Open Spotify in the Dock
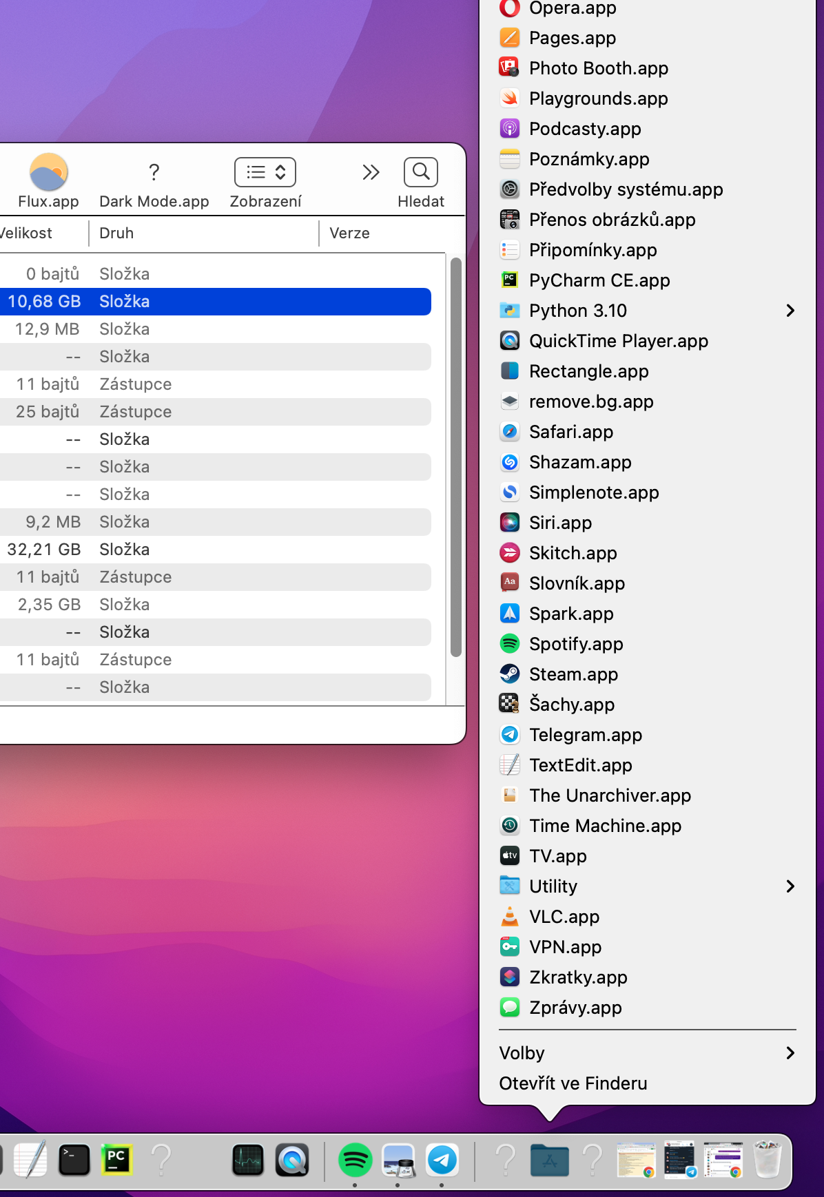 (355, 1160)
